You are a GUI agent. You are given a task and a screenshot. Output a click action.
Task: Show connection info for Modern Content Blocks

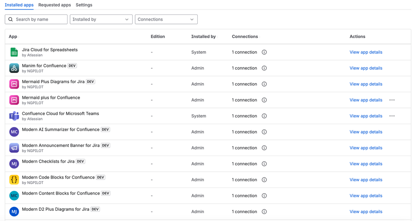(264, 196)
